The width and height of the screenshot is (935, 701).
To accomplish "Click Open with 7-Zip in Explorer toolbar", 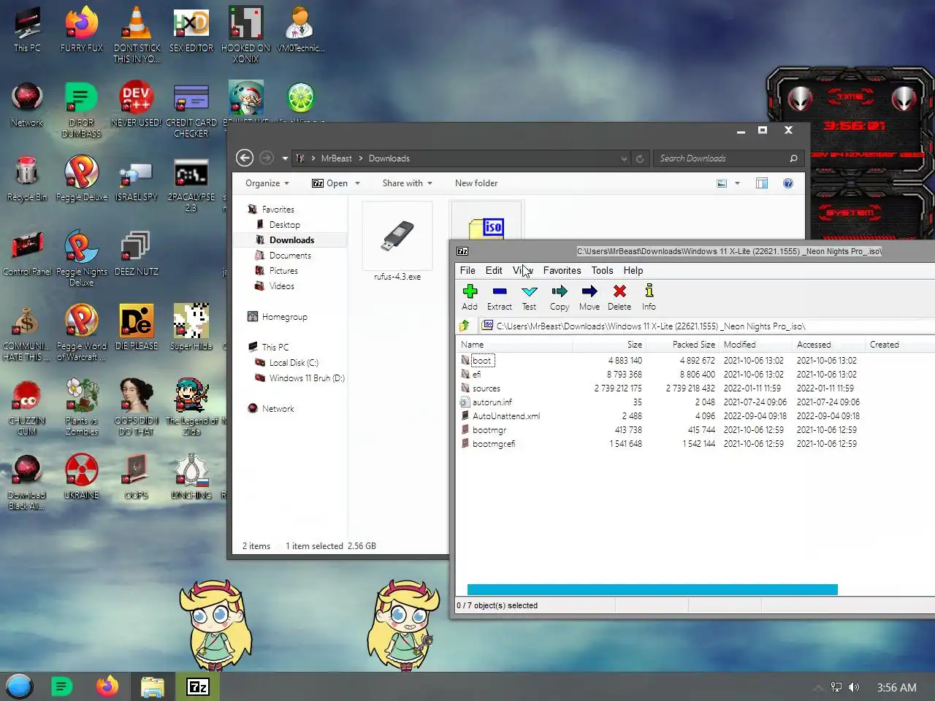I will click(329, 183).
